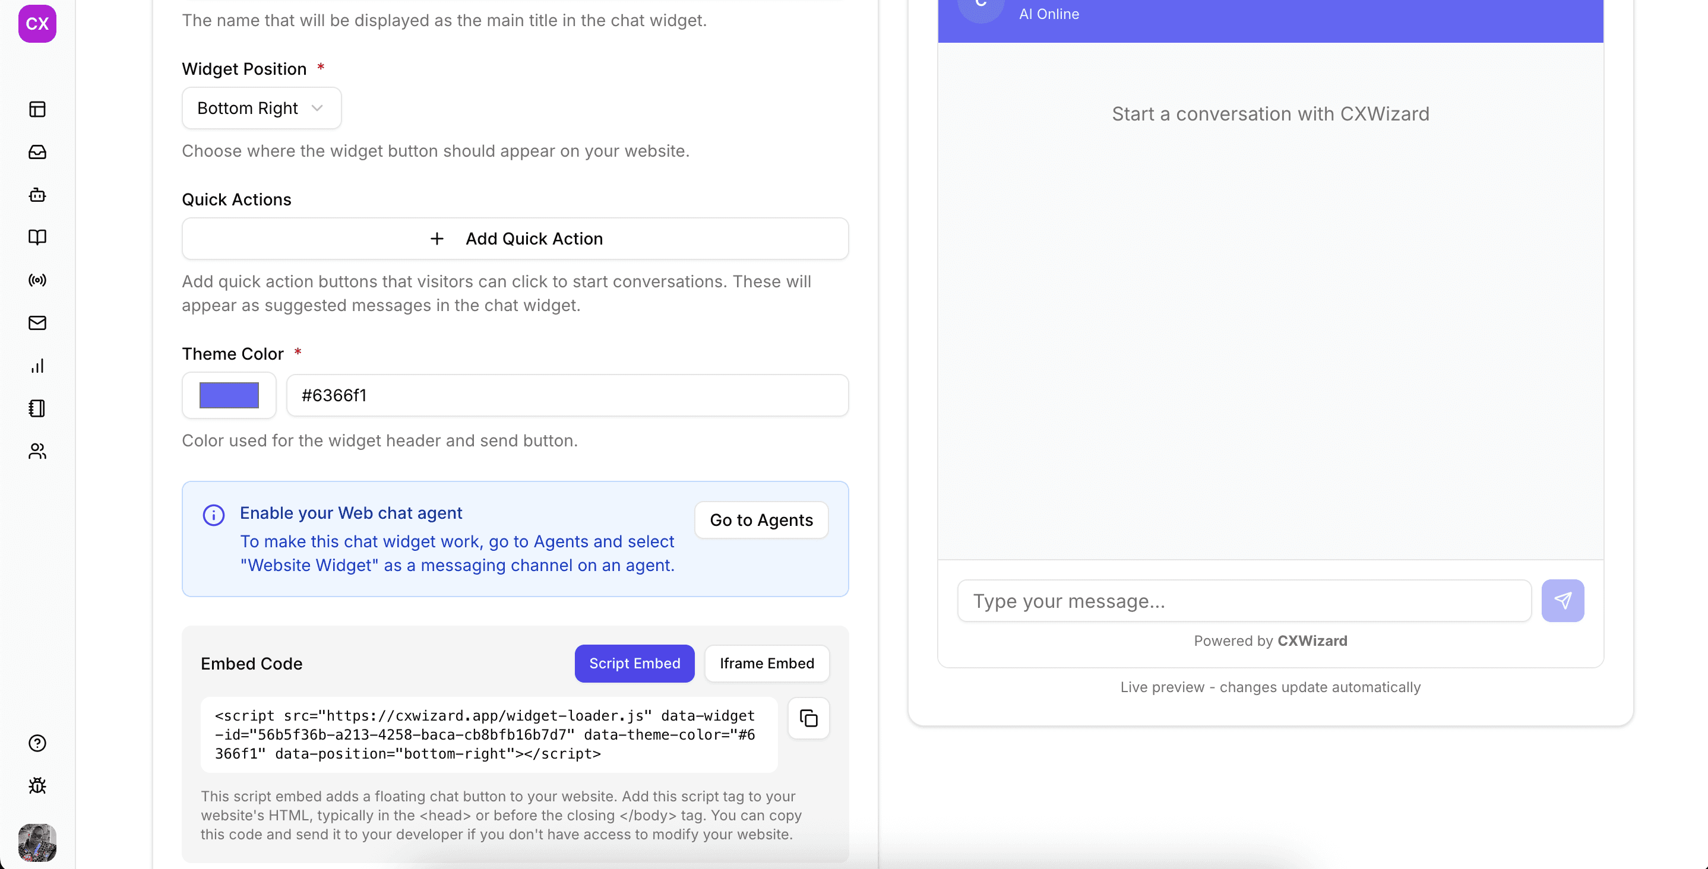Select the Script Embed tab

click(x=634, y=663)
